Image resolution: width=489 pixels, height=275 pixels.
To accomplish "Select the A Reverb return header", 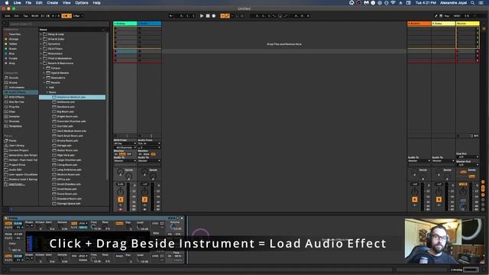I will click(419, 24).
